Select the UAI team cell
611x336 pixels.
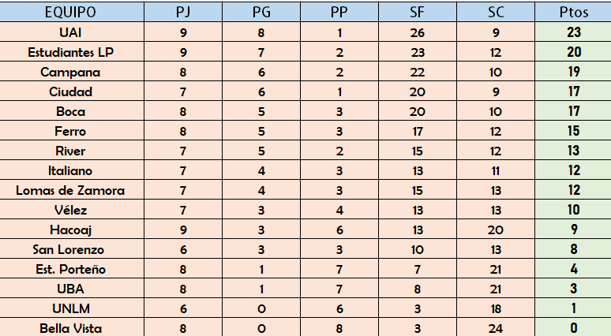click(71, 32)
